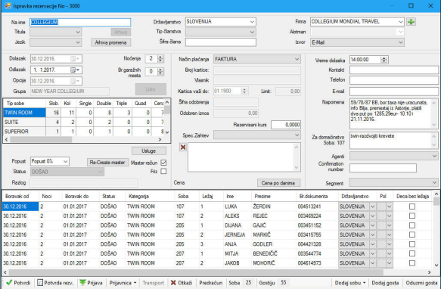The height and width of the screenshot is (289, 441).
Task: Click the Re-Create master button
Action: [x=107, y=163]
